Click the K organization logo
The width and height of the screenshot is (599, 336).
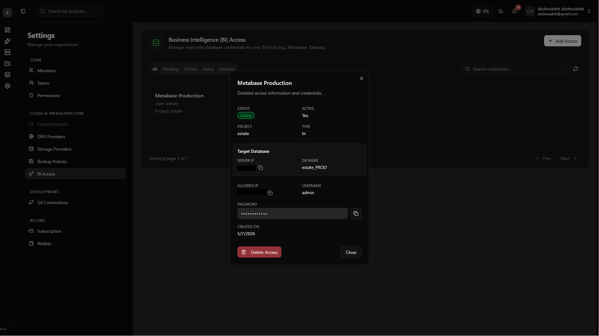pyautogui.click(x=7, y=12)
